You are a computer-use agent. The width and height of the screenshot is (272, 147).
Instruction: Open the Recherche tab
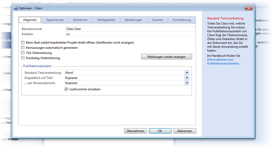pyautogui.click(x=80, y=20)
